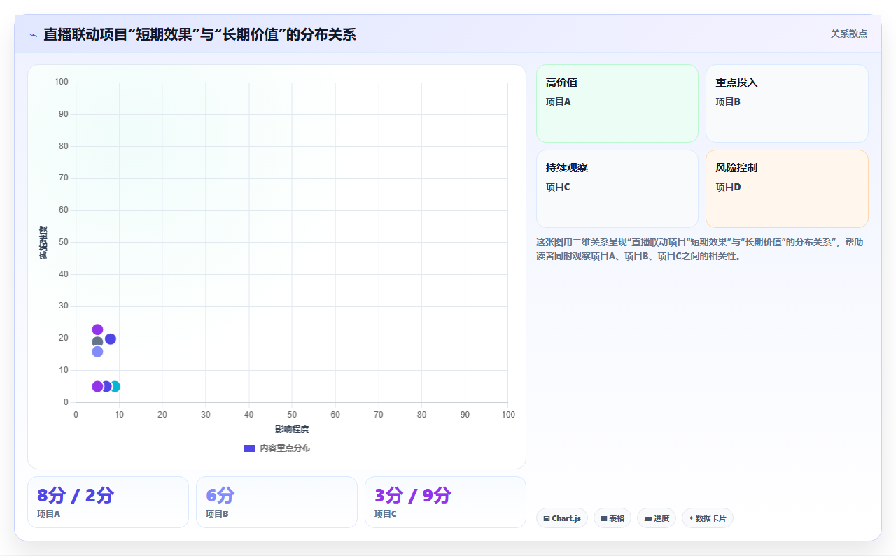Open the 重点投入 项目B card
The width and height of the screenshot is (896, 556).
tap(787, 104)
